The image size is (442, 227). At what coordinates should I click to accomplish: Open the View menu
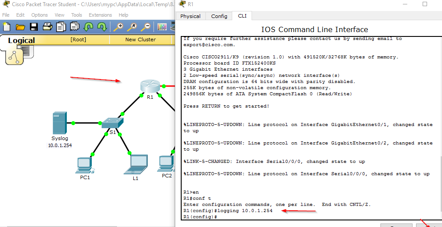[59, 15]
